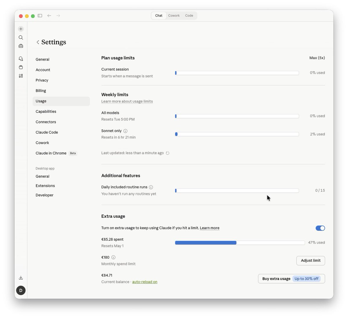
Task: Click the Sonnet only progress bar
Action: (x=237, y=134)
